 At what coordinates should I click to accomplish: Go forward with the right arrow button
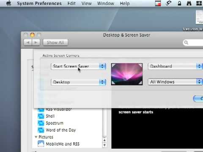pyautogui.click(x=36, y=42)
